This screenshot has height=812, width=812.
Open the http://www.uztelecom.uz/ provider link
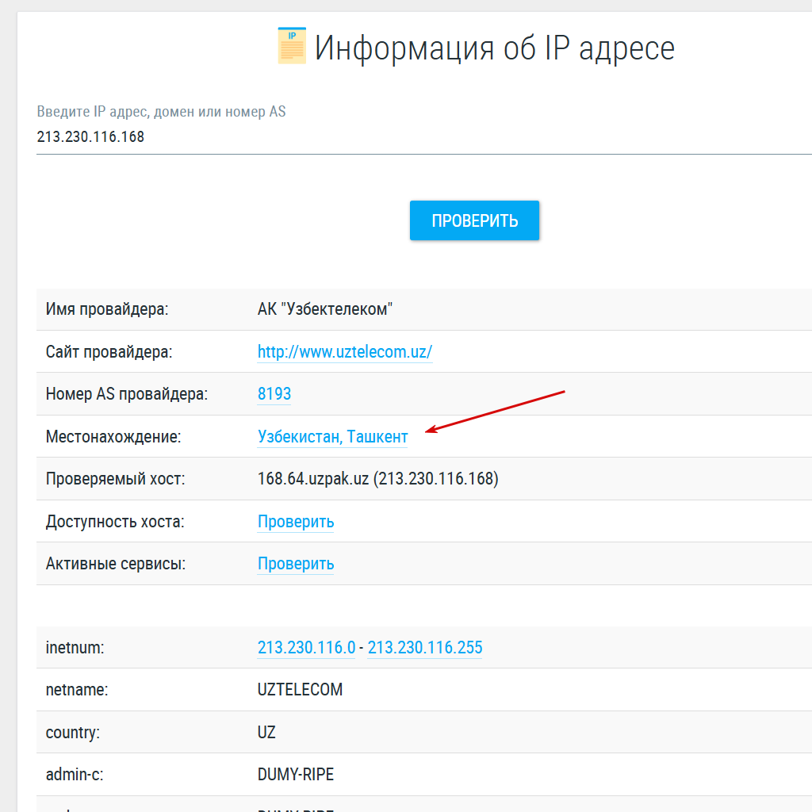click(x=345, y=352)
